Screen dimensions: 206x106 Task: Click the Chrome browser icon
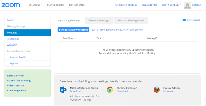click(110, 90)
